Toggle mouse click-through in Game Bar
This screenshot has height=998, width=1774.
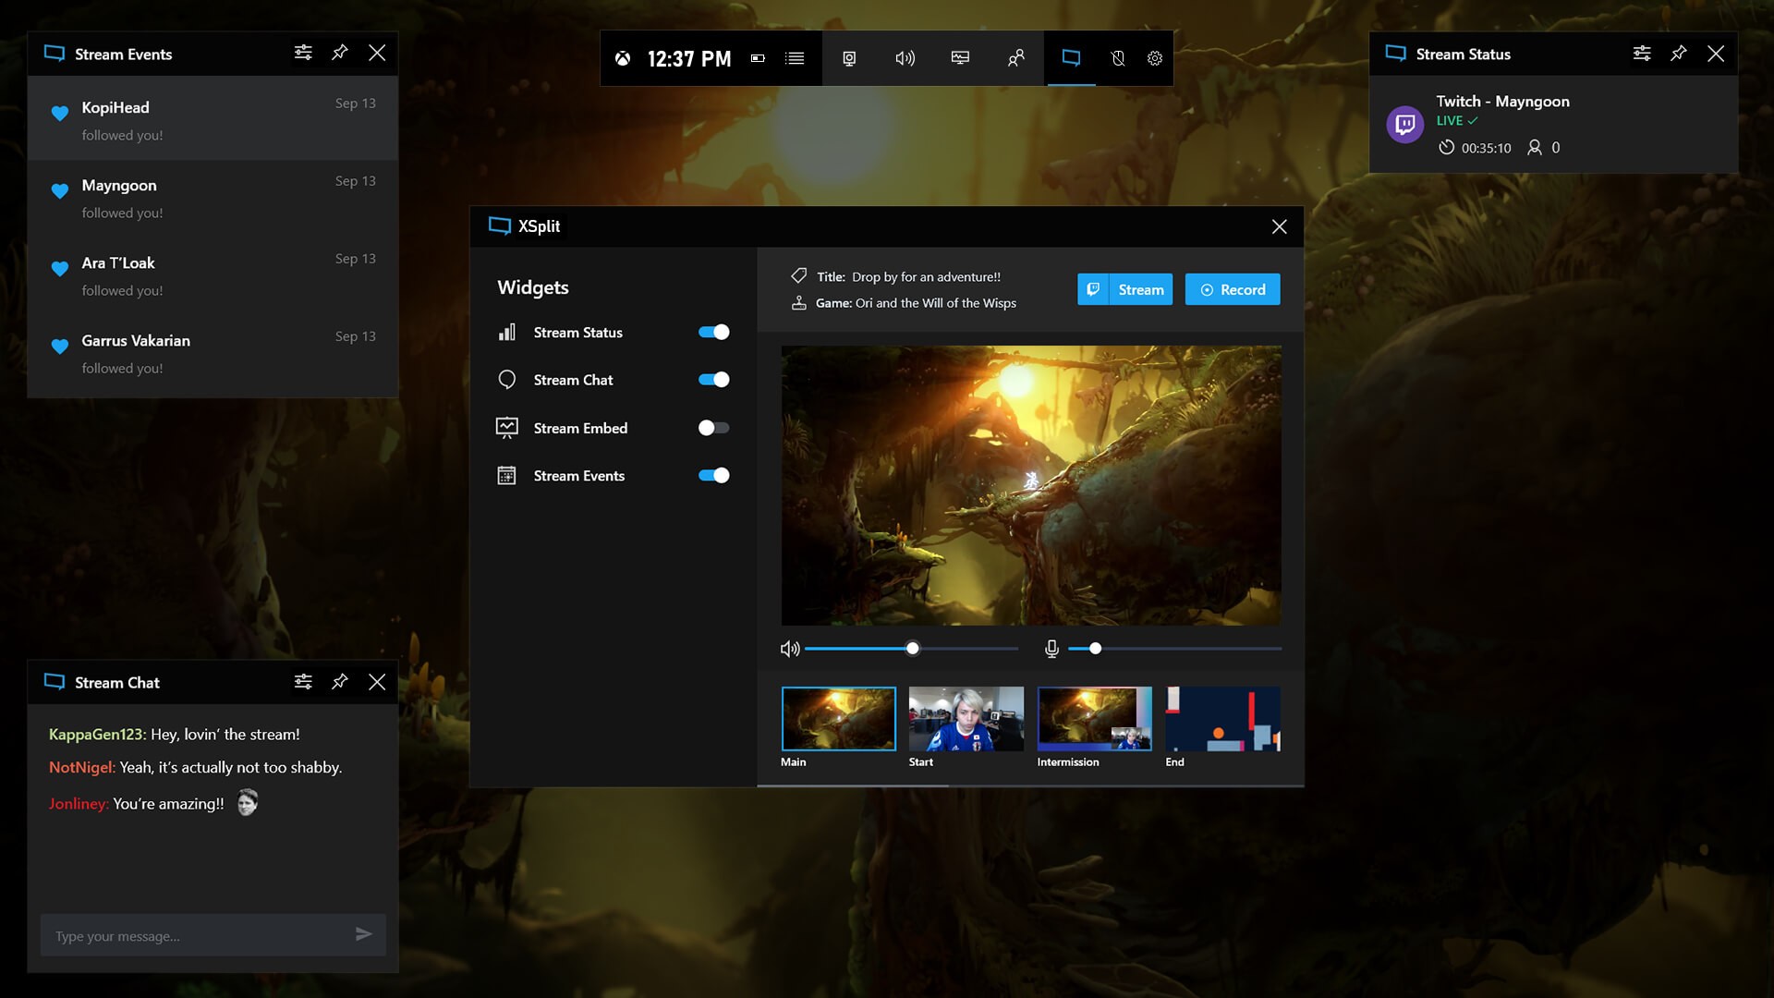(x=1119, y=58)
